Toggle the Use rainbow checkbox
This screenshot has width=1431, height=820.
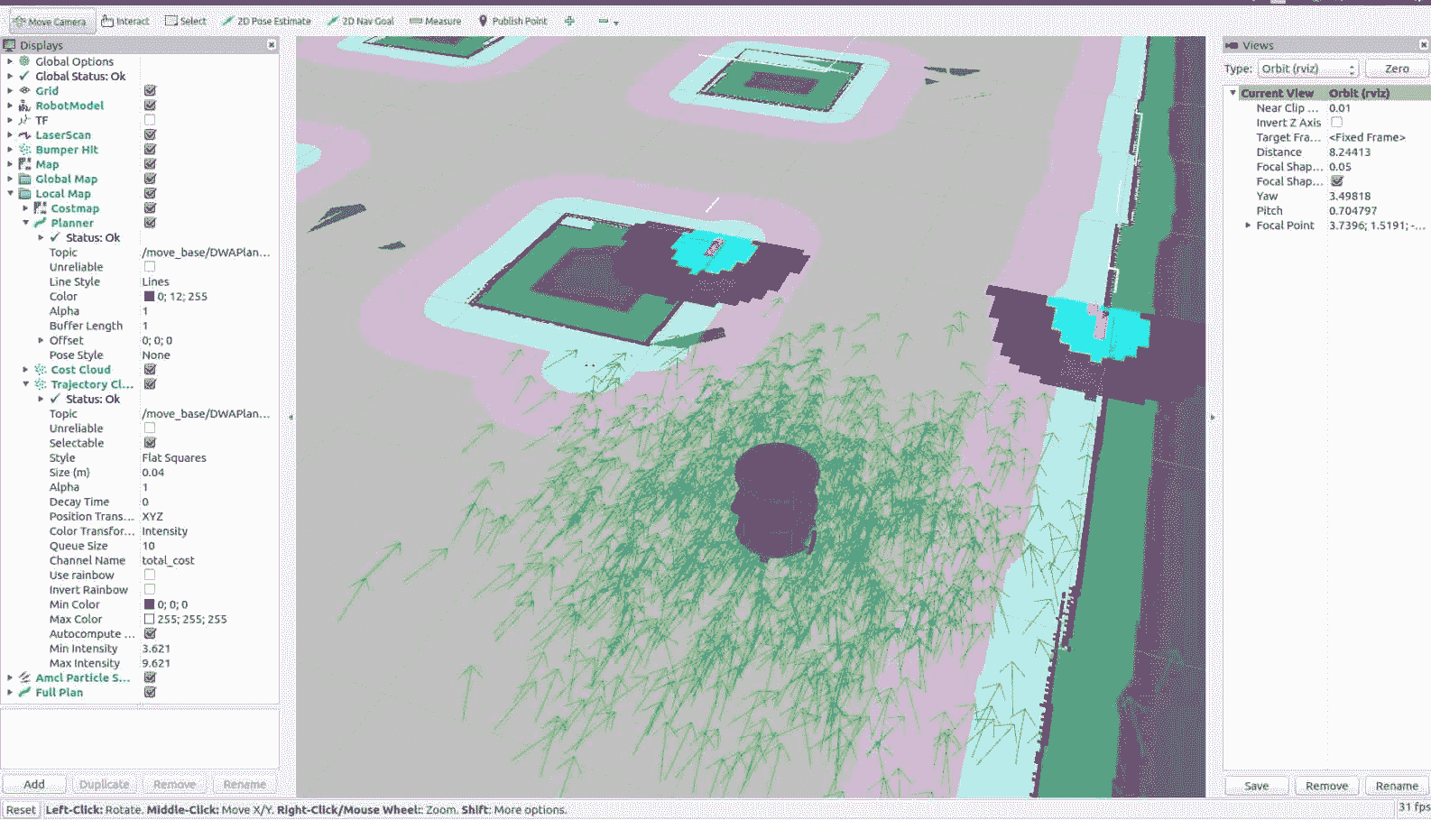pyautogui.click(x=150, y=575)
